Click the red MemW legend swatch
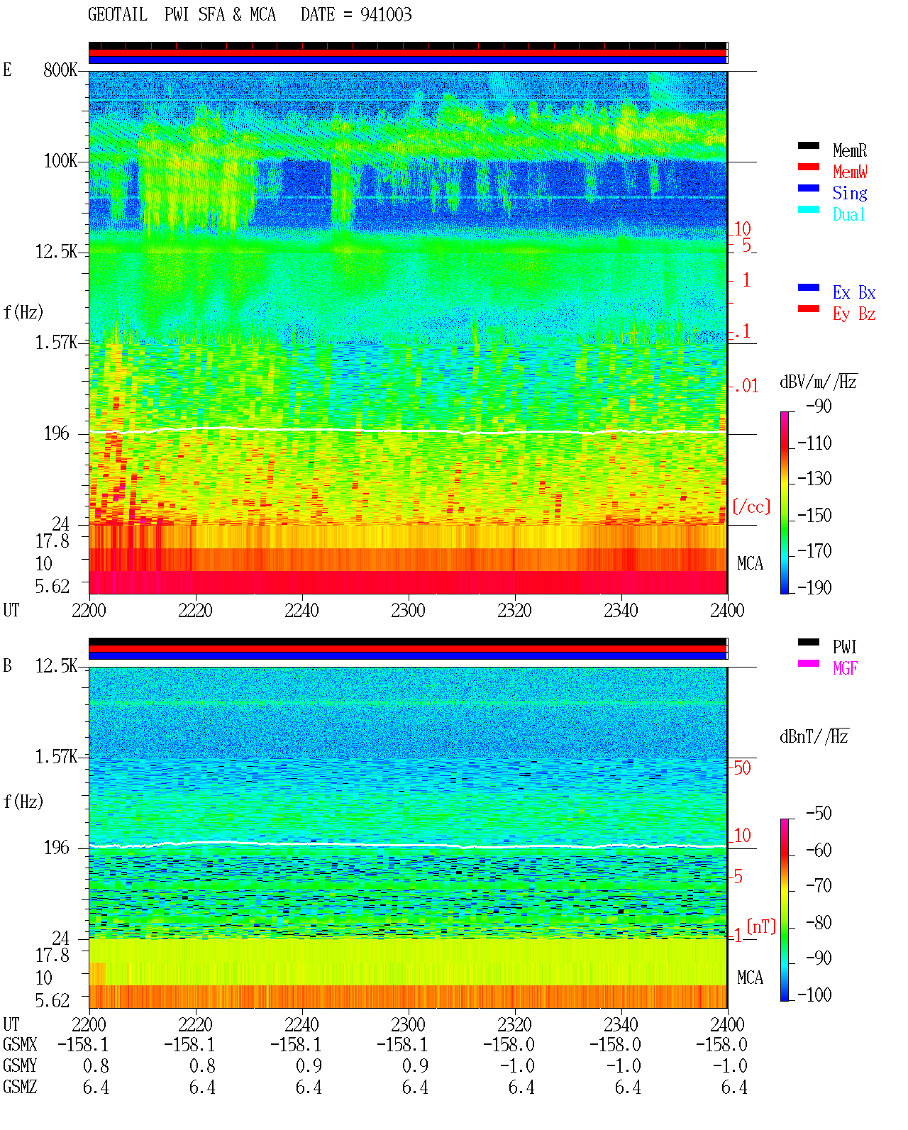The width and height of the screenshot is (908, 1130). tap(809, 167)
